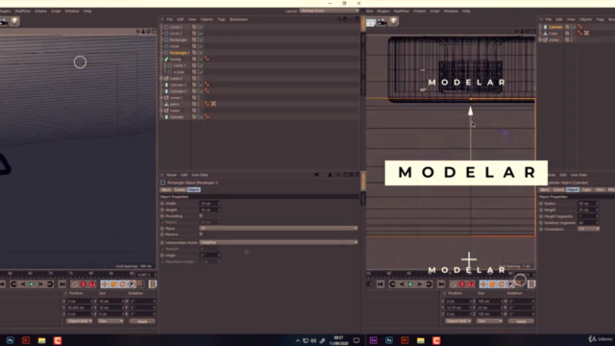615x346 pixels.
Task: Click the Object Manager home icon
Action: point(345,19)
